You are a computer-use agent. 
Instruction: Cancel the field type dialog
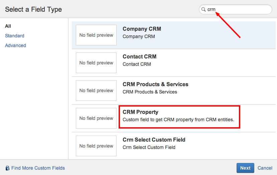(x=265, y=168)
